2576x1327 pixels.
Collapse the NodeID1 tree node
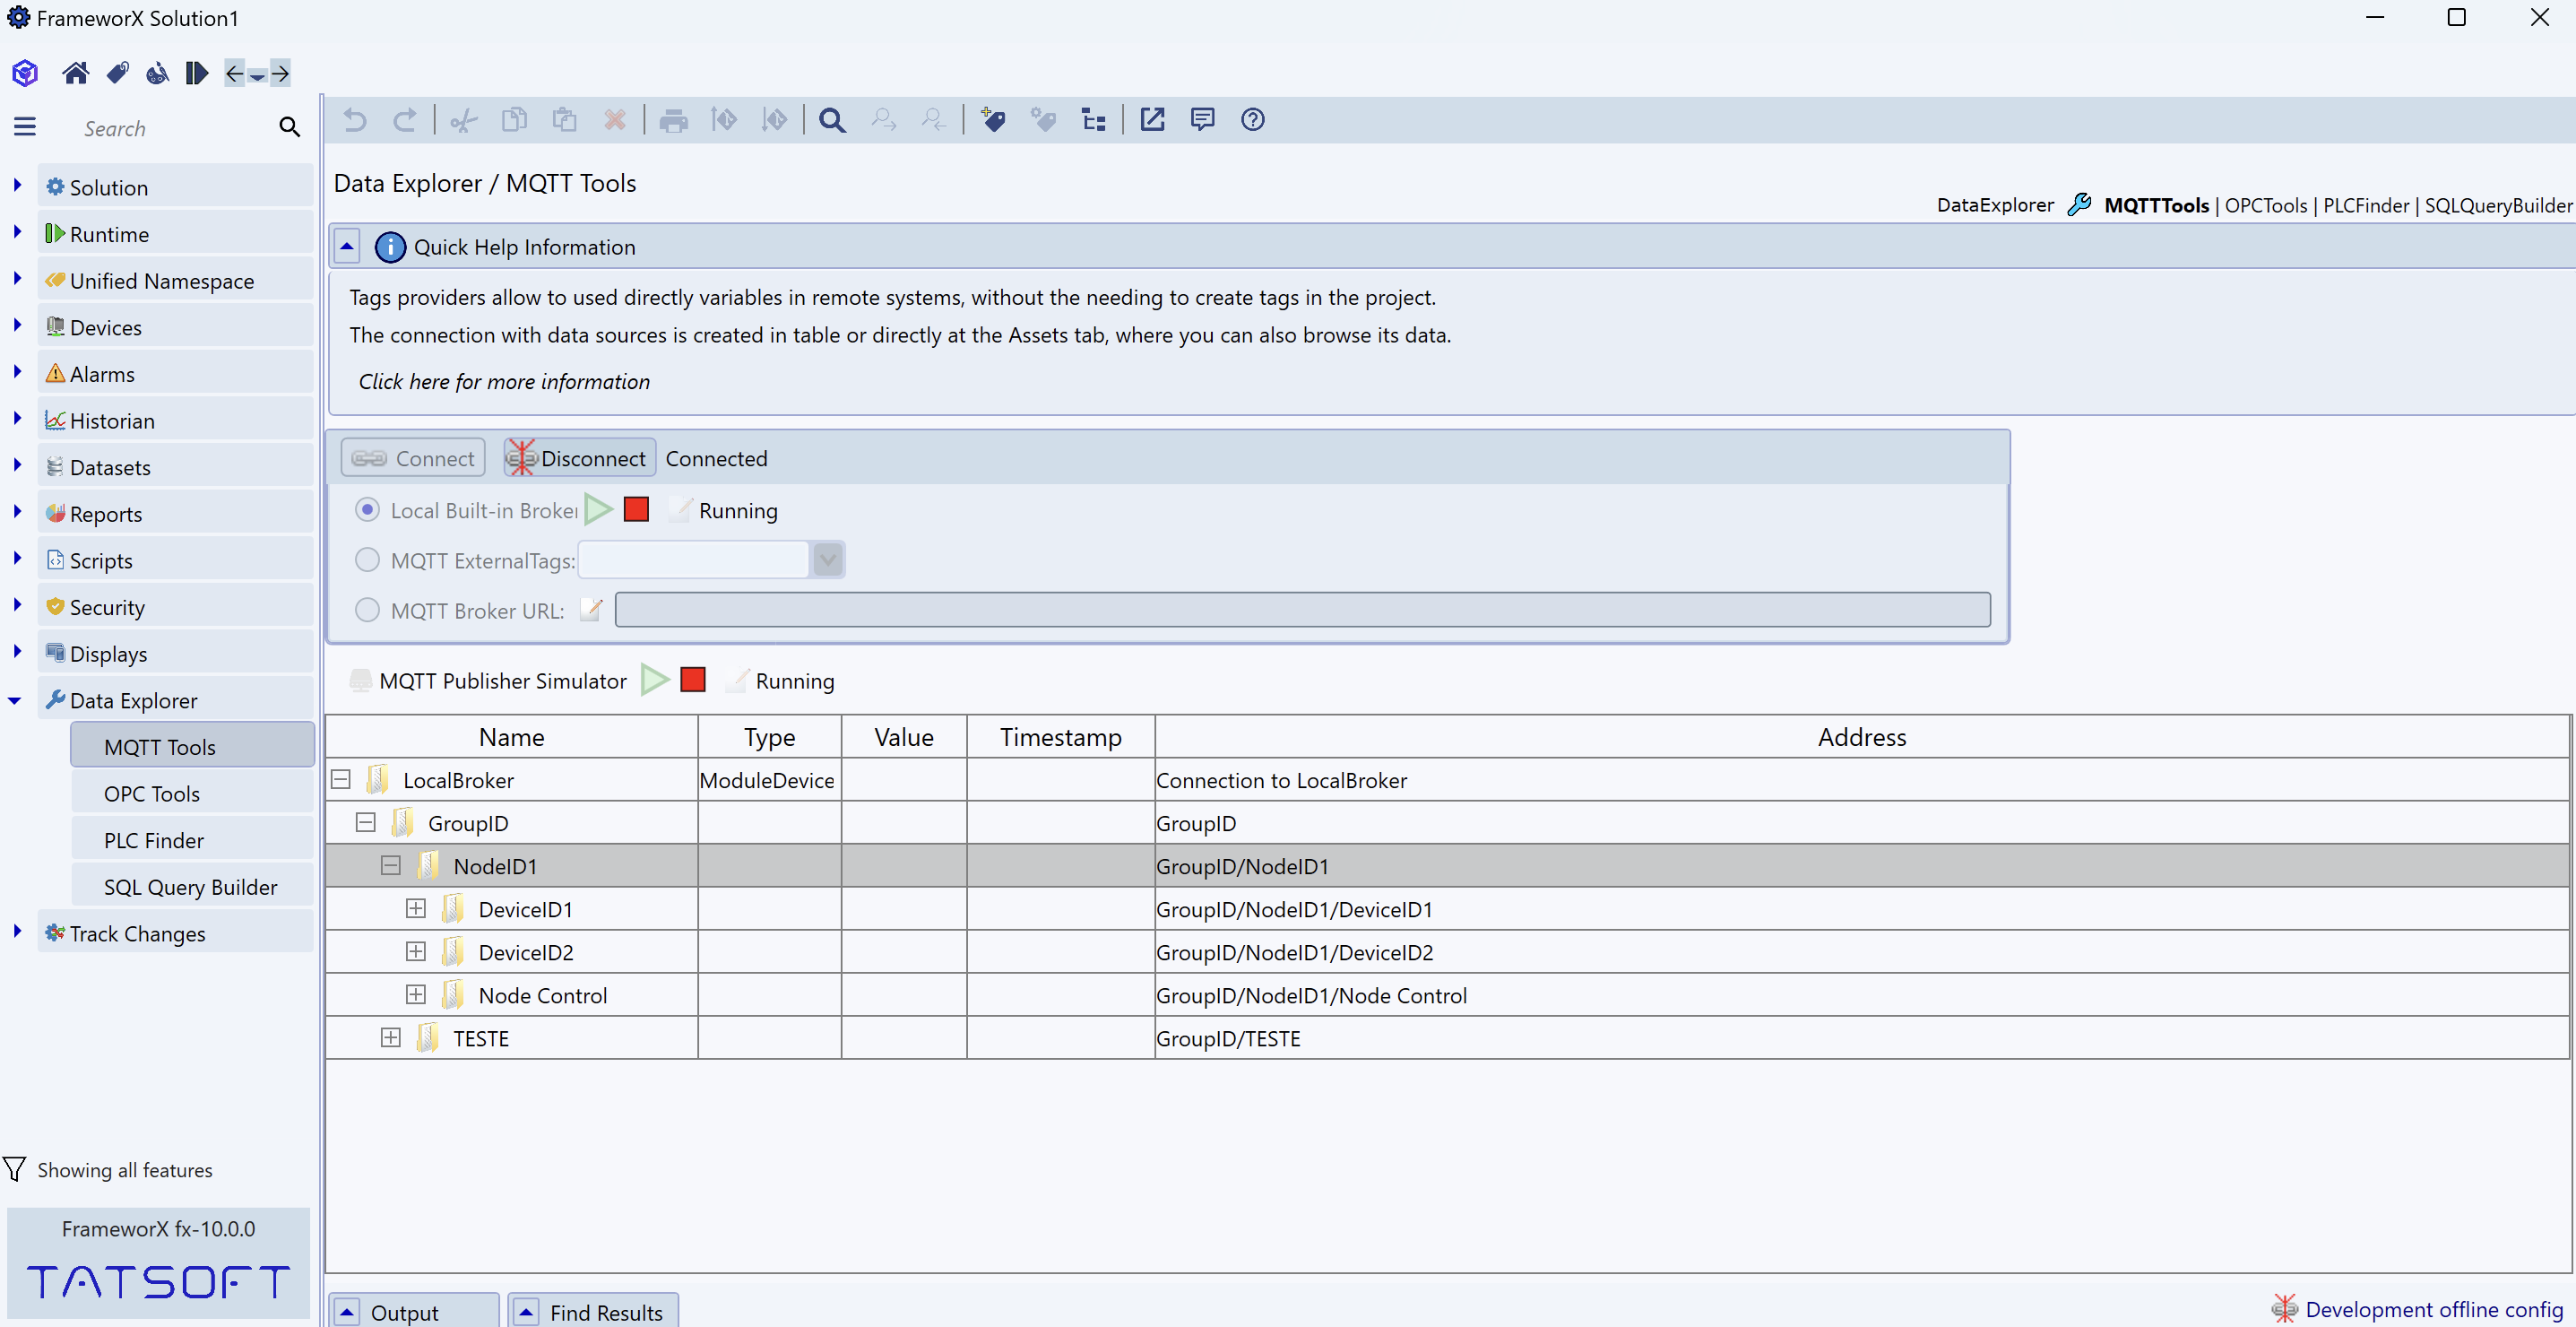pyautogui.click(x=391, y=865)
